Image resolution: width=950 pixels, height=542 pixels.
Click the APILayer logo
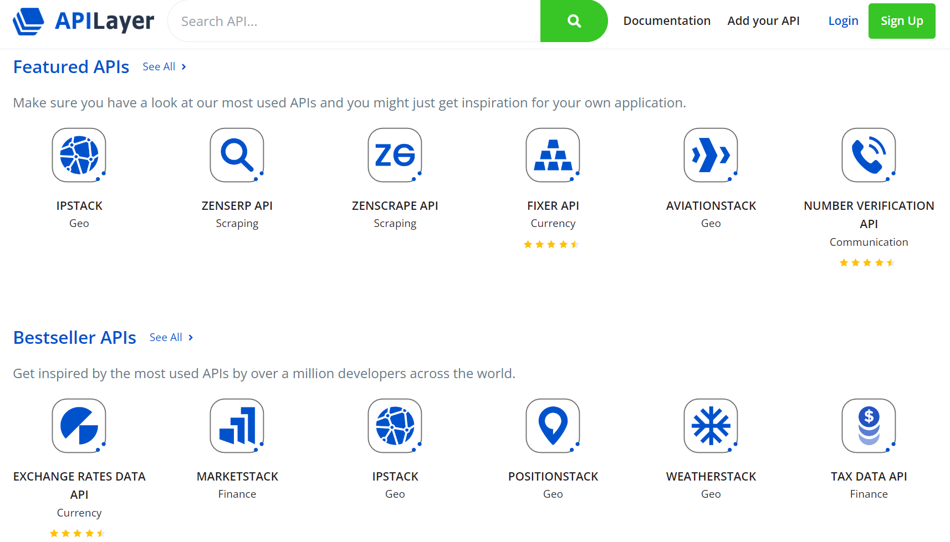pyautogui.click(x=83, y=21)
